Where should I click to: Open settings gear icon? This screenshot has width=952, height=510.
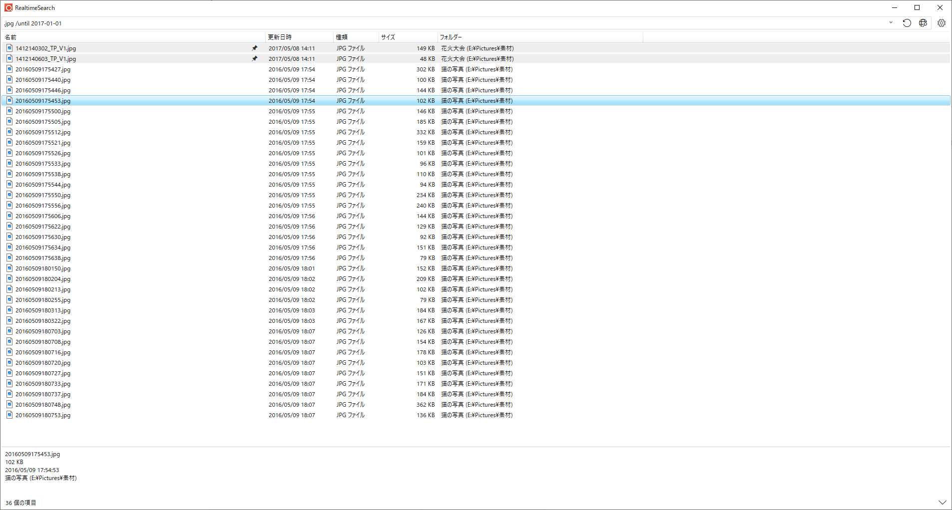(x=942, y=23)
